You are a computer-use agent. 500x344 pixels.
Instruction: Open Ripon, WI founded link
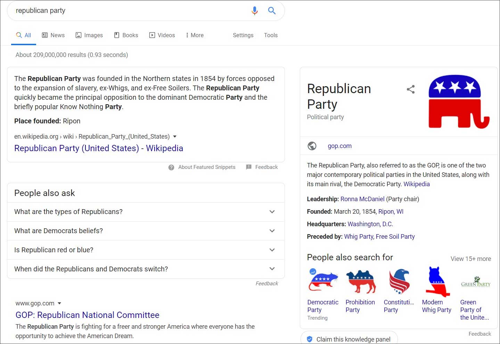[391, 212]
